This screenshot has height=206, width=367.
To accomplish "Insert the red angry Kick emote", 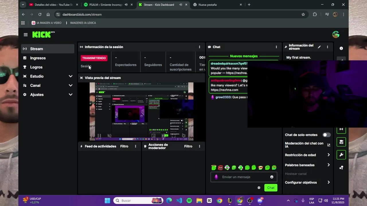I will click(220, 167).
